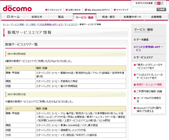The width and height of the screenshot is (169, 140).
Task: Click the arrow icon beside Mzoneエリア以外 link
Action: pos(135,108)
